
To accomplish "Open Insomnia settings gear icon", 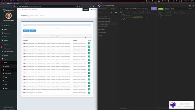I will [190, 6].
